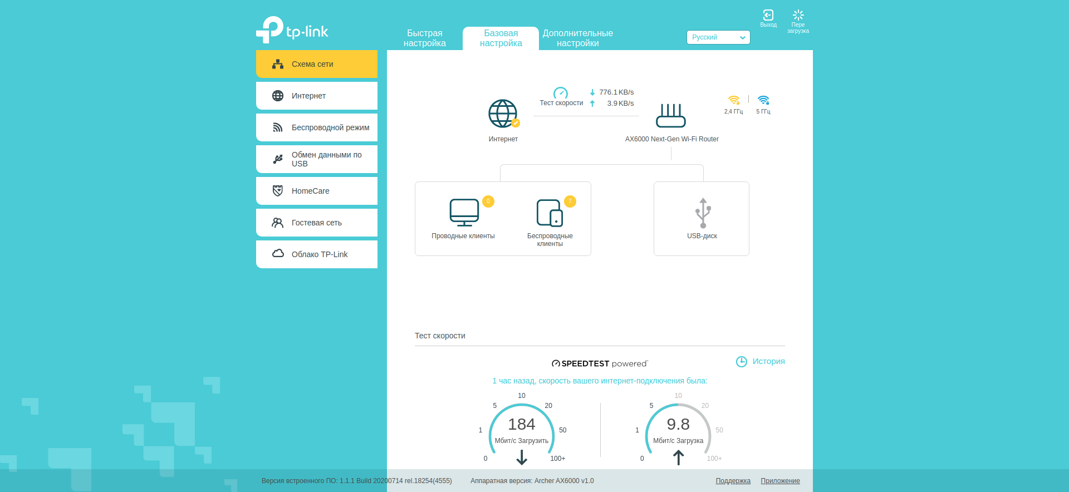Image resolution: width=1069 pixels, height=492 pixels.
Task: Open Беспроводной режим in sidebar
Action: coord(317,127)
